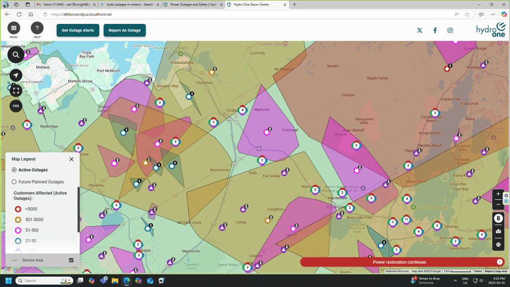
Task: Uncheck the Service Area checkbox
Action: click(71, 260)
